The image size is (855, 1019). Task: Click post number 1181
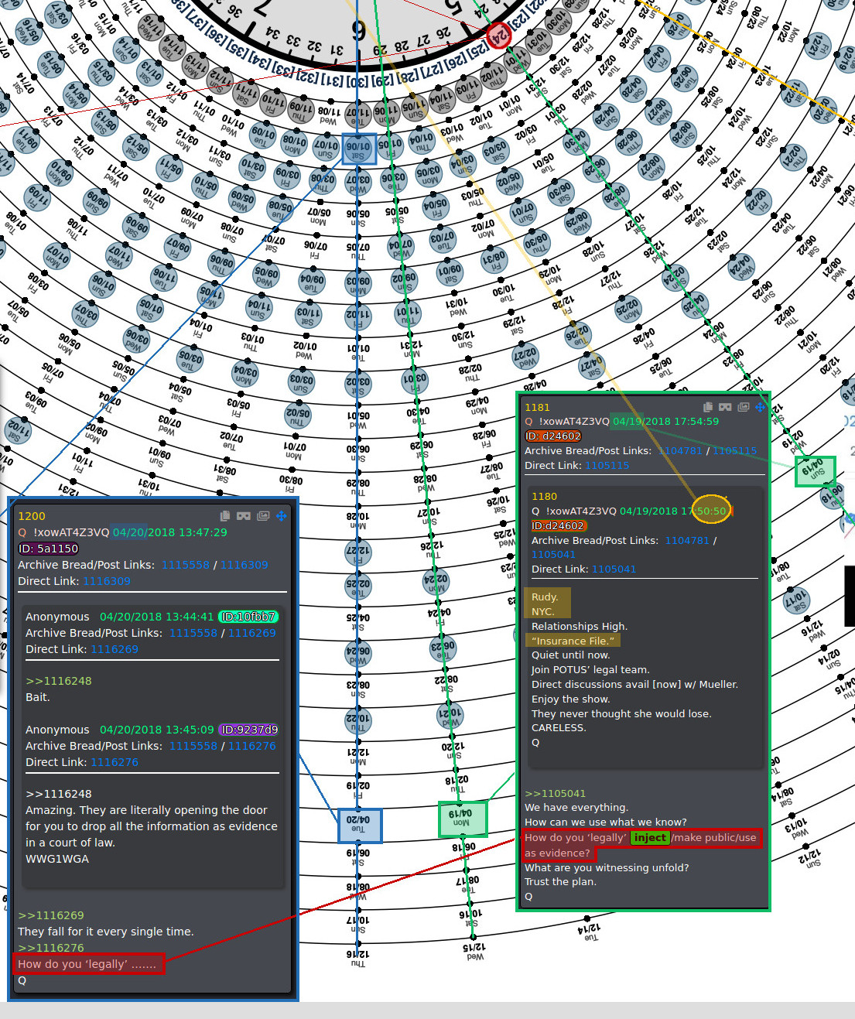[537, 407]
